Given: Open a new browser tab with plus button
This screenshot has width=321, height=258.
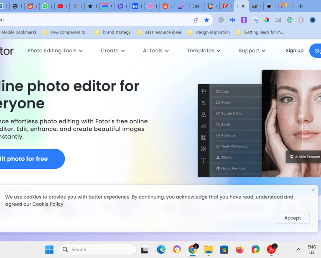Looking at the screenshot, I should [301, 6].
